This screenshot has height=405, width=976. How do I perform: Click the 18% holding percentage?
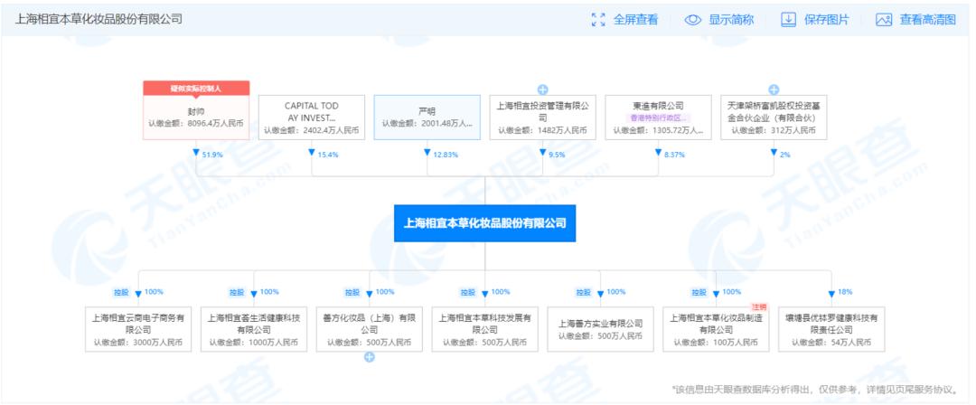(x=845, y=292)
